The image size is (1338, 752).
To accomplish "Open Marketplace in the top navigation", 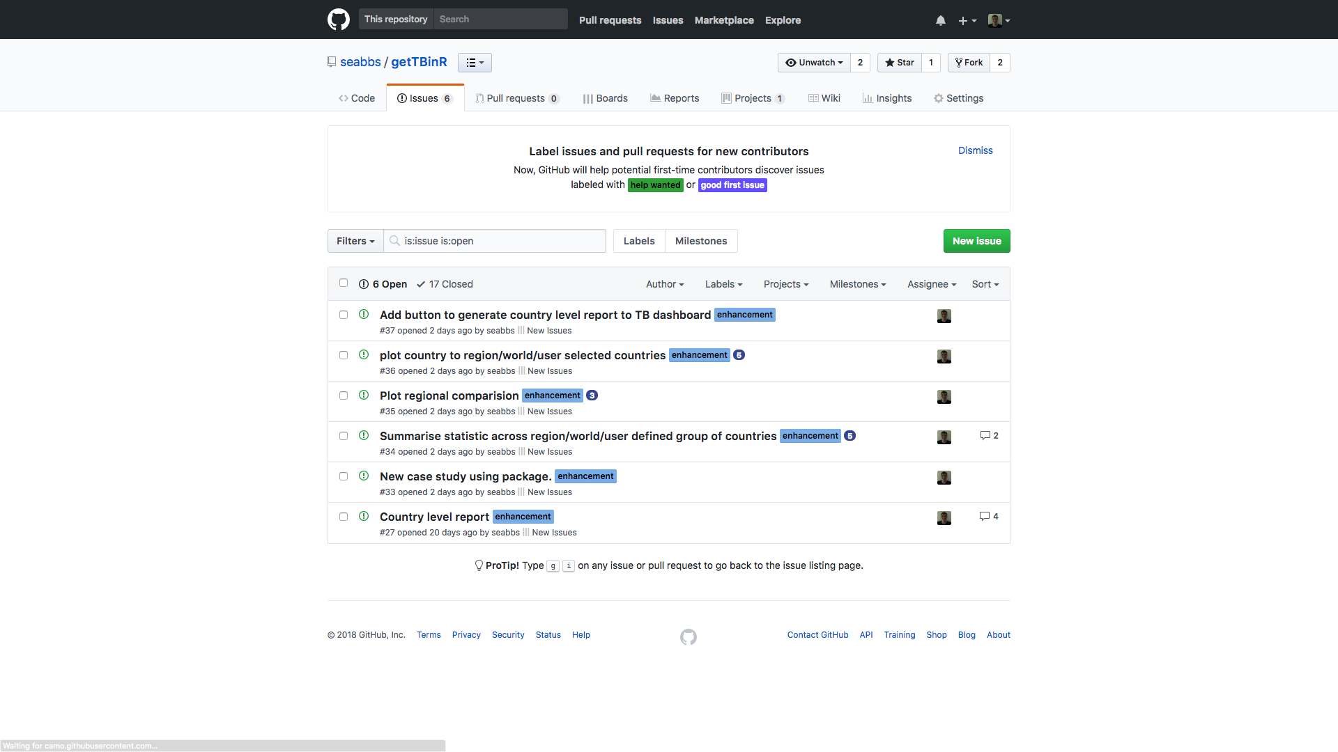I will 724,20.
